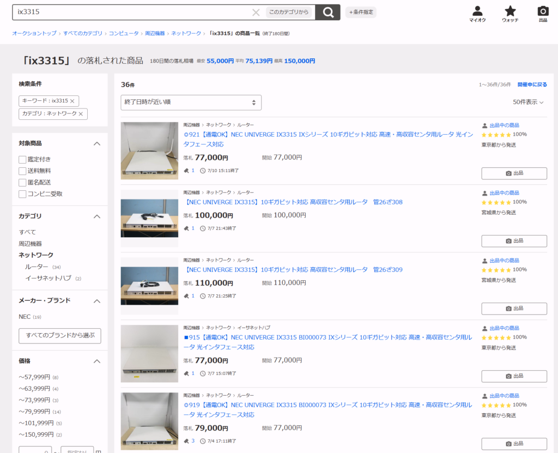This screenshot has height=453, width=558.
Task: Select イーサネットハブ (2) subcategory
Action: click(53, 278)
